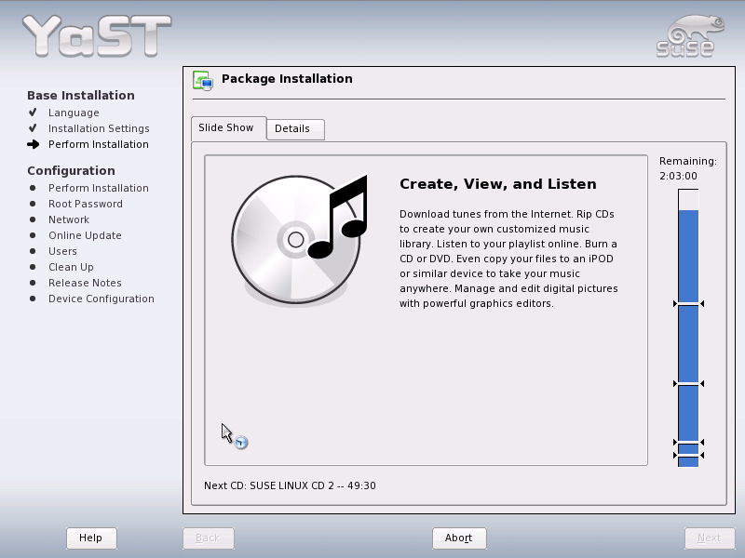745x558 pixels.
Task: Click Users in Configuration list
Action: point(62,251)
